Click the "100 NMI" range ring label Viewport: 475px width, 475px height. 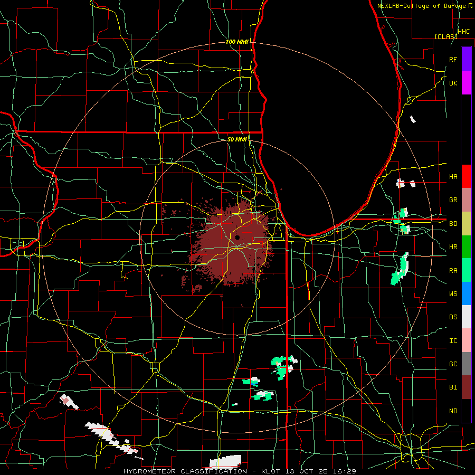pyautogui.click(x=237, y=42)
